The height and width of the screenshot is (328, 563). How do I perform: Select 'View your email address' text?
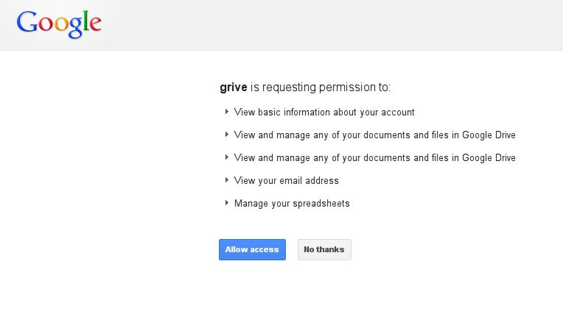point(286,181)
